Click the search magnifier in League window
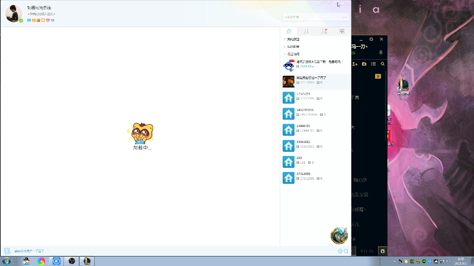 click(383, 64)
